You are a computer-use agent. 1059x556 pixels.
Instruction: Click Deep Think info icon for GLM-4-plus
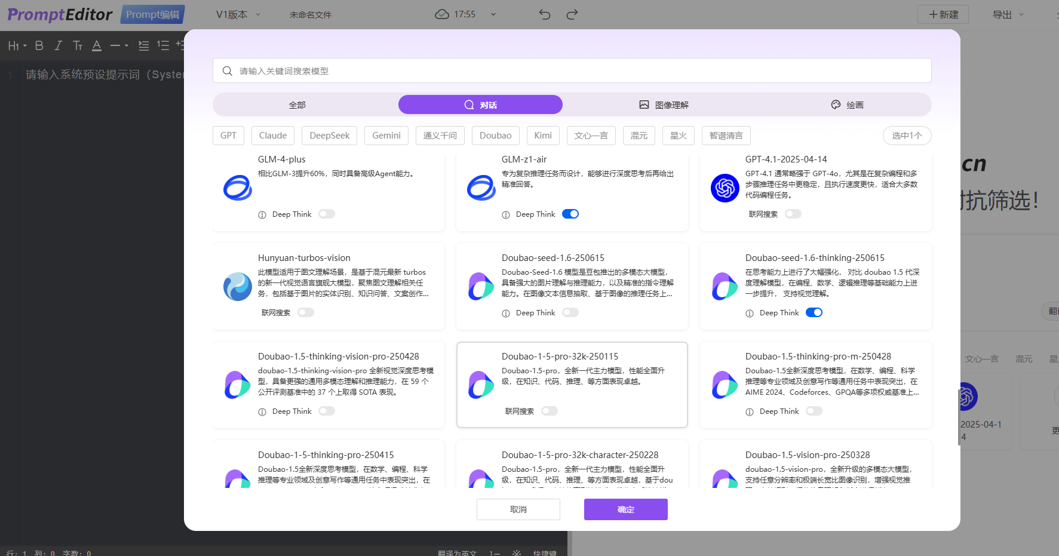(x=262, y=215)
